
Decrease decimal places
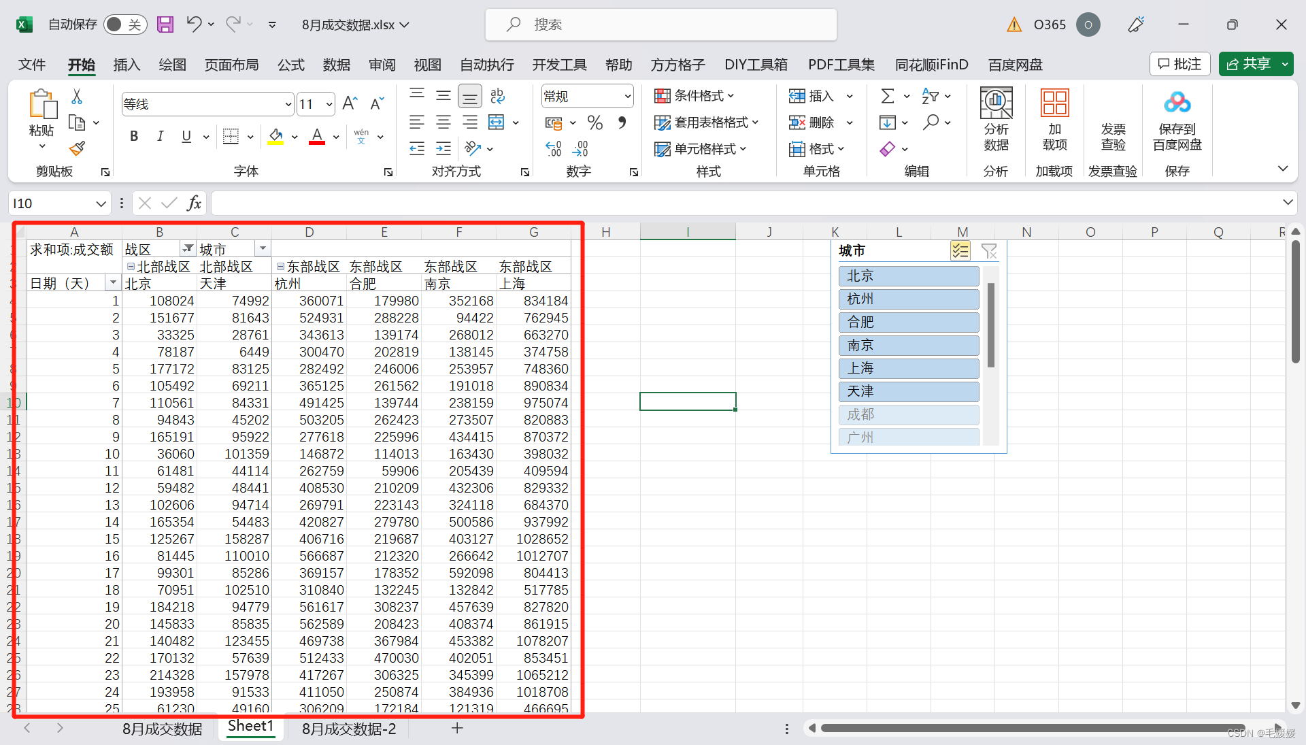point(580,148)
